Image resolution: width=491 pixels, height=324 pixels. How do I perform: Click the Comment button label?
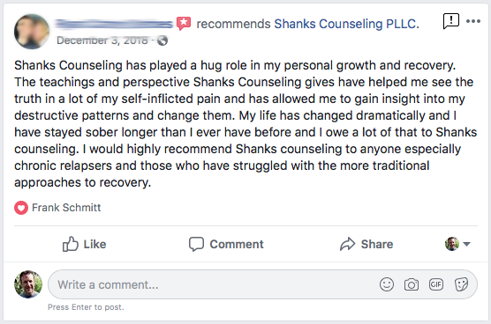coord(237,244)
